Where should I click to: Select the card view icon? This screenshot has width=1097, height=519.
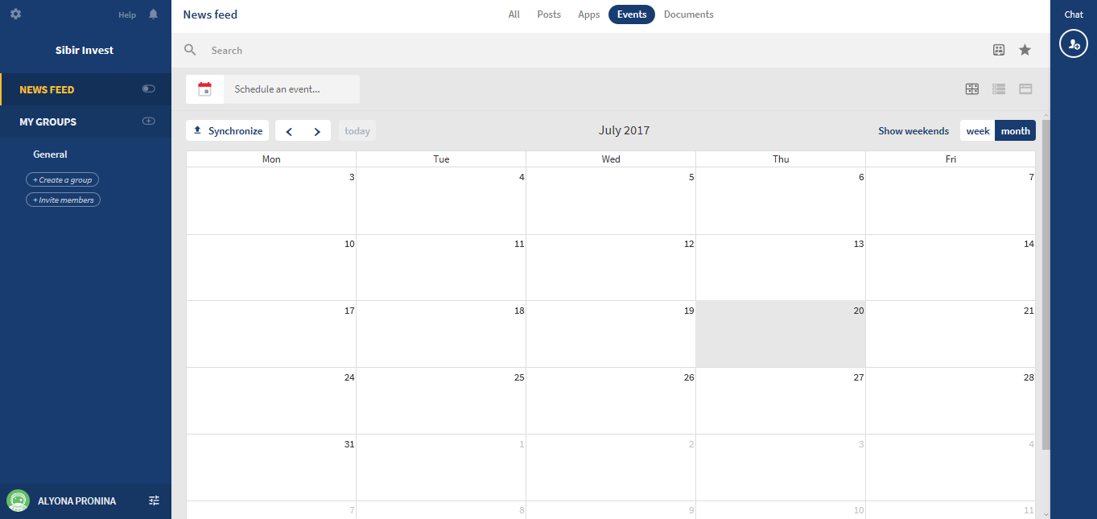1025,89
